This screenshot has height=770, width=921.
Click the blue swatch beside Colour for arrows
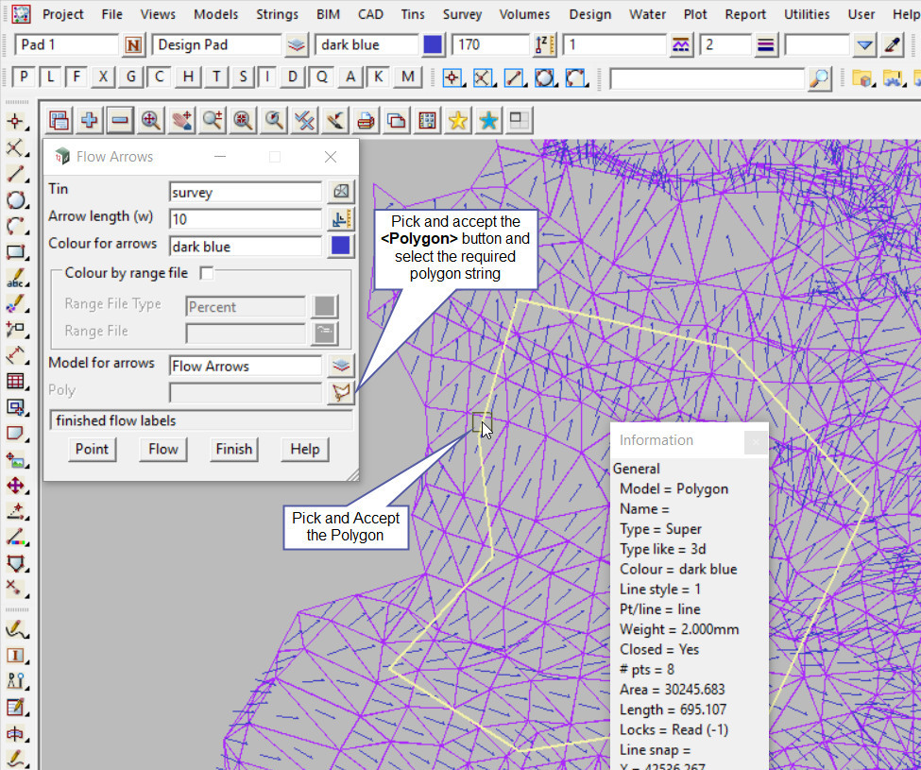340,246
